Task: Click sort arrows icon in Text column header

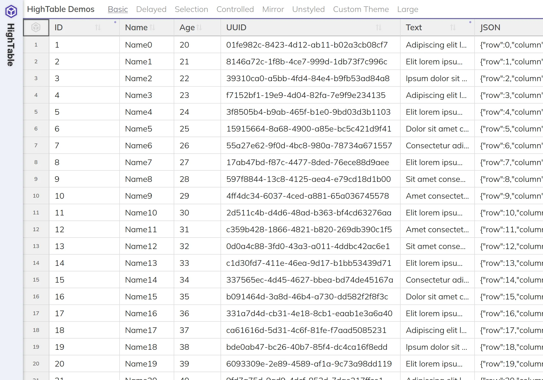Action: click(x=452, y=27)
